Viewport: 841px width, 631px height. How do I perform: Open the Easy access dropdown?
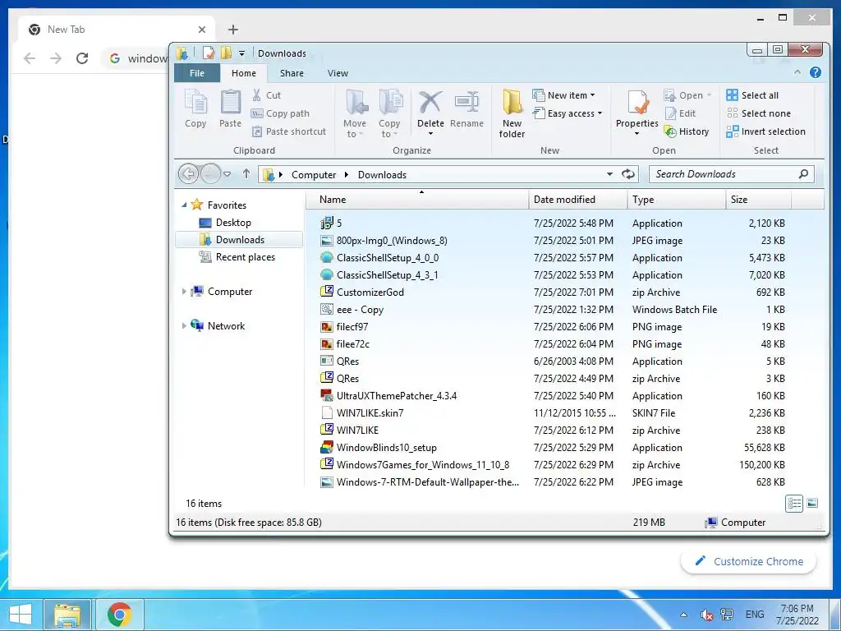tap(568, 113)
